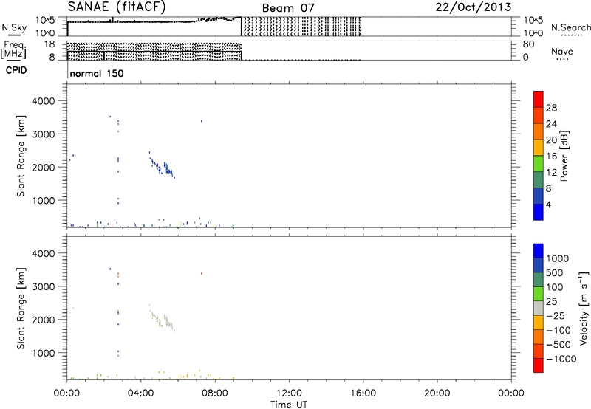This screenshot has width=591, height=409.
Task: Click the 3000 tick in velocity panel
Action: [x=43, y=286]
